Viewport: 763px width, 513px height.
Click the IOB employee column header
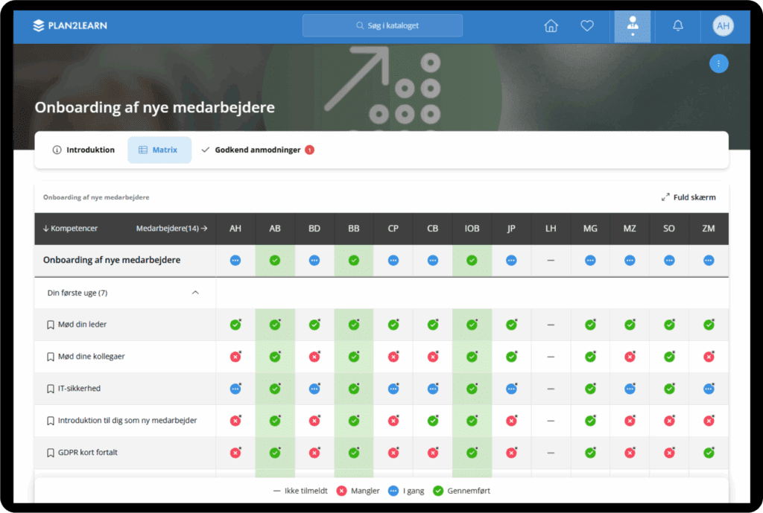pyautogui.click(x=472, y=229)
